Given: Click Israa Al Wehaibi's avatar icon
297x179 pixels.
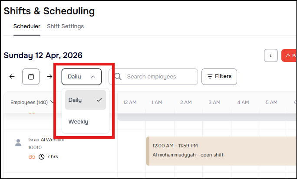Looking at the screenshot, I should point(18,143).
